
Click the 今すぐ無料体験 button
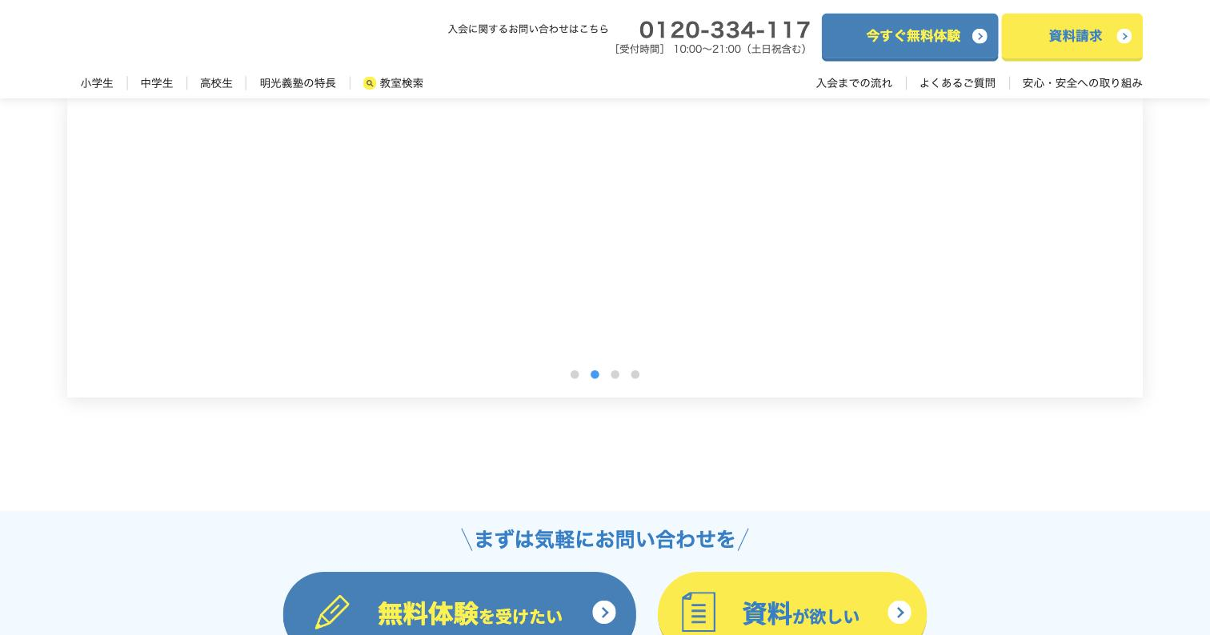tap(910, 37)
